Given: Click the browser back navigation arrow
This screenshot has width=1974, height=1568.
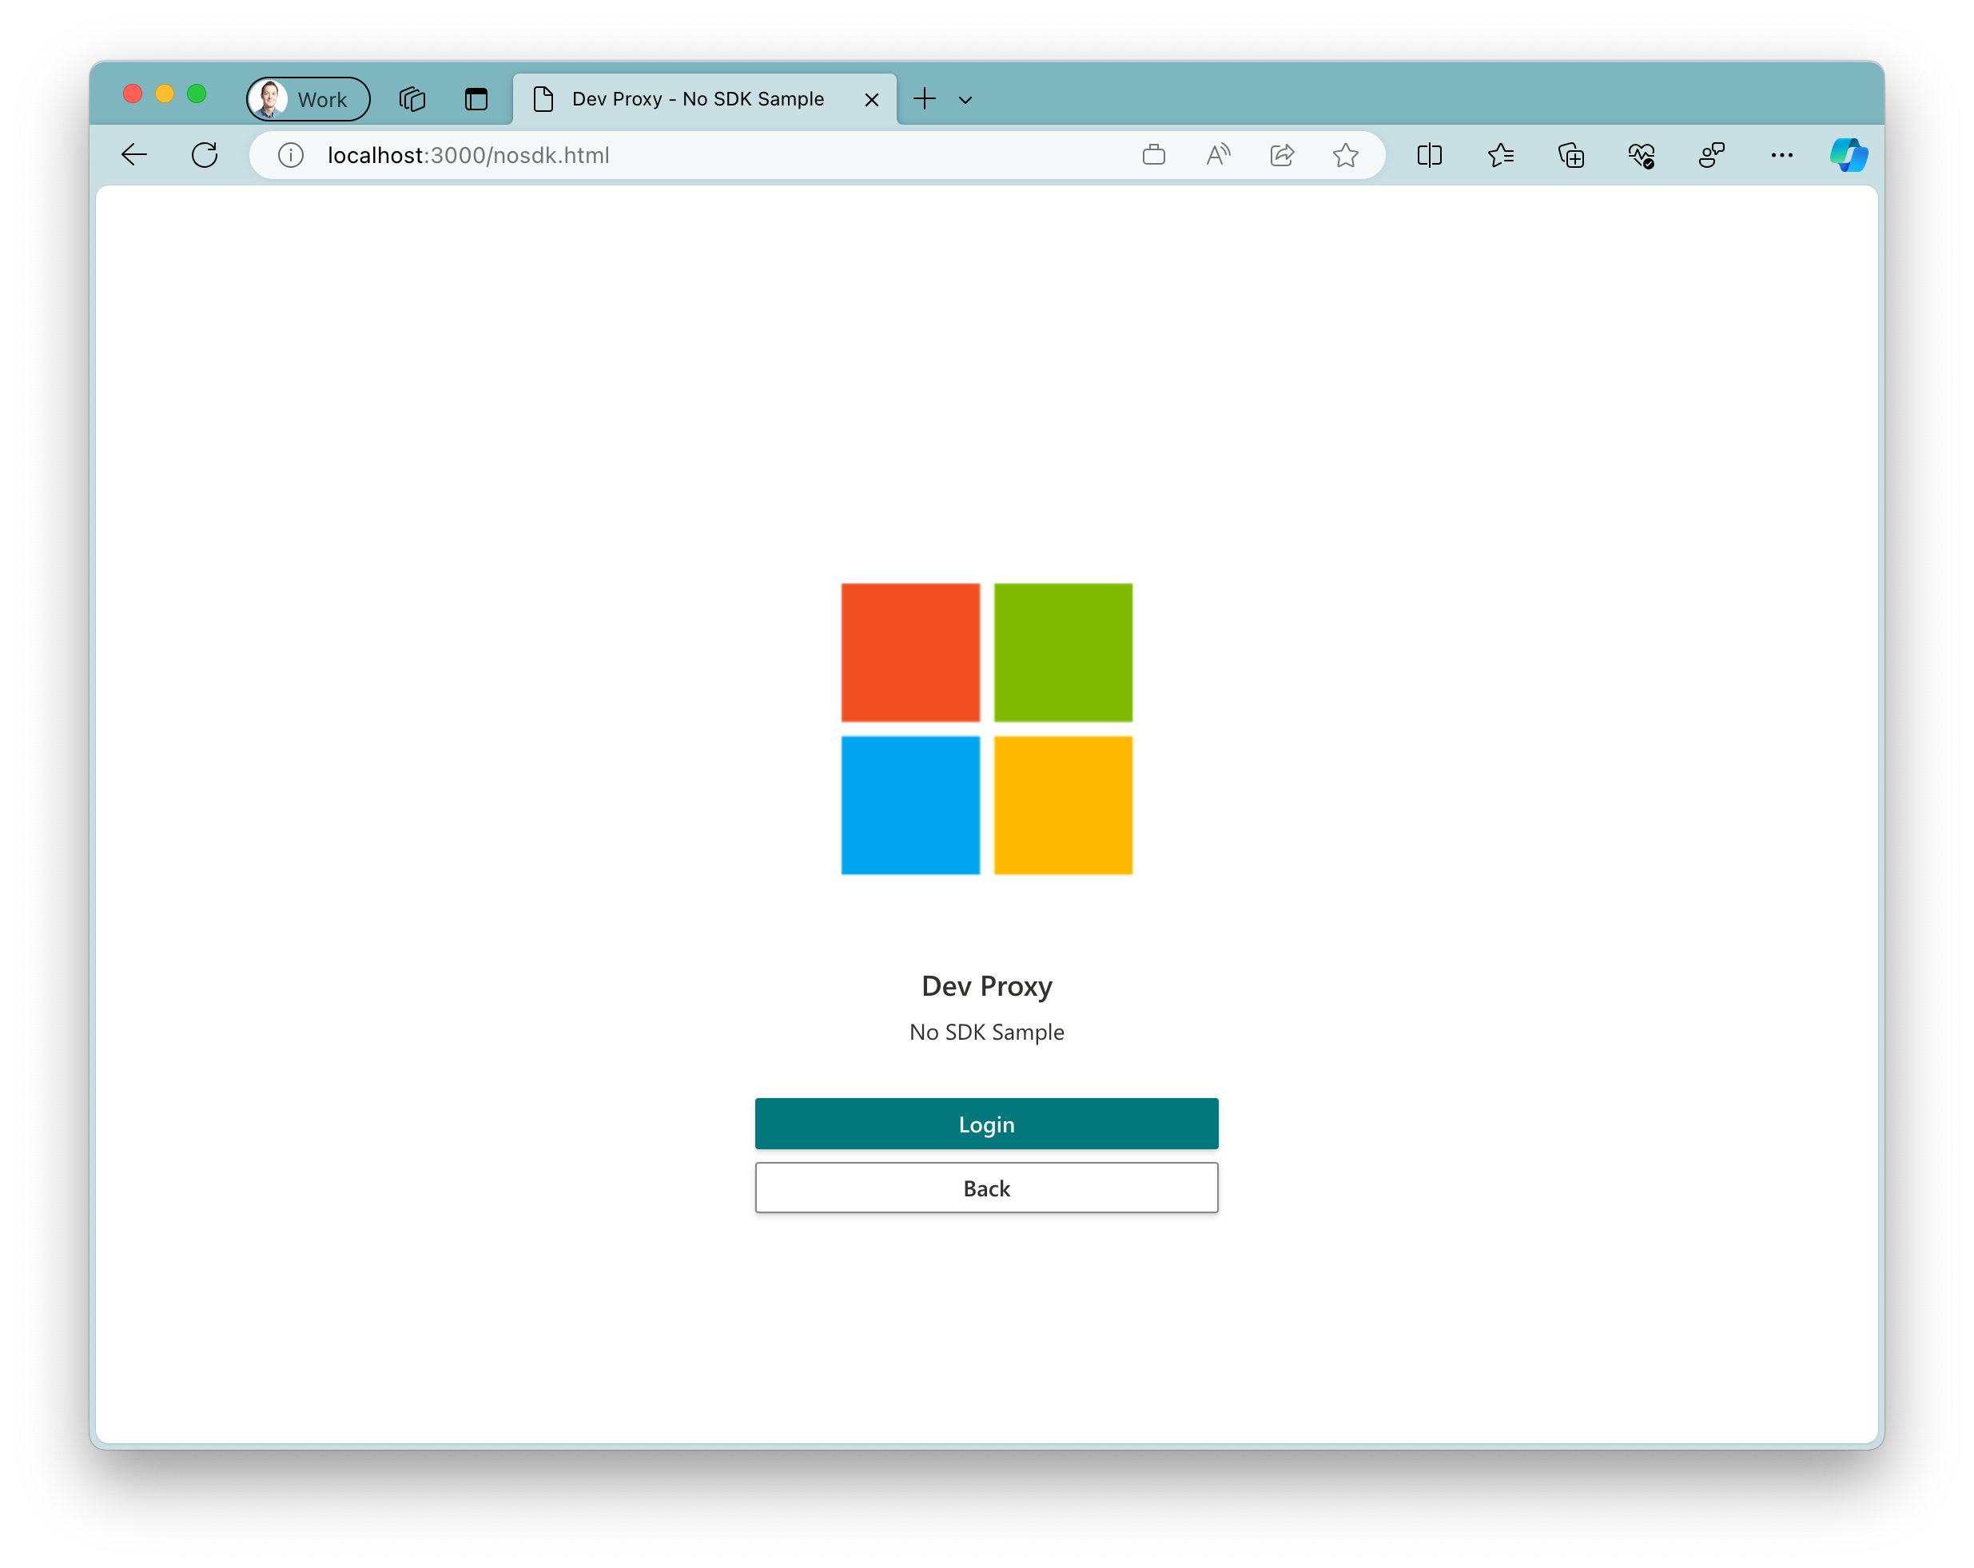Looking at the screenshot, I should pyautogui.click(x=136, y=155).
